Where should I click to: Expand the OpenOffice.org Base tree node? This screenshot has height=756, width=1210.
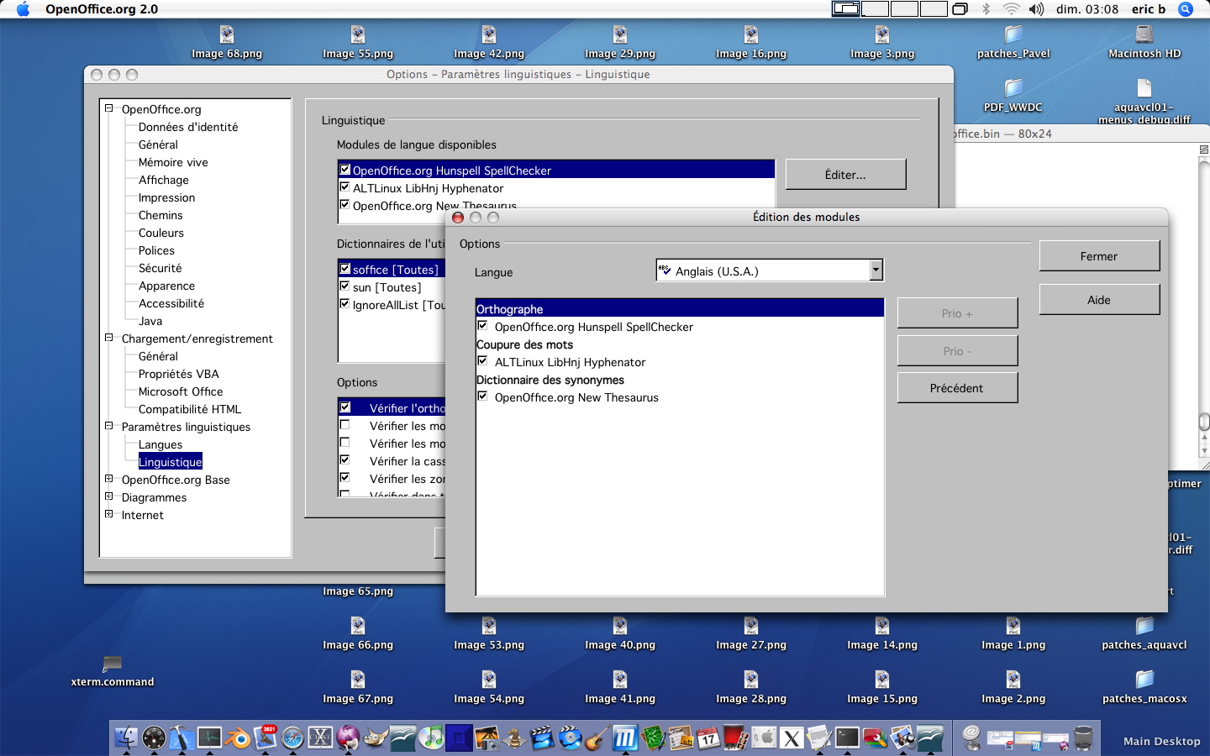108,479
